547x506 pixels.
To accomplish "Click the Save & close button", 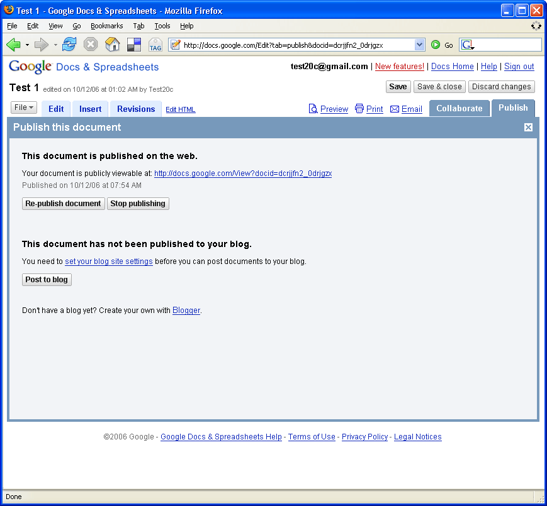I will tap(439, 87).
